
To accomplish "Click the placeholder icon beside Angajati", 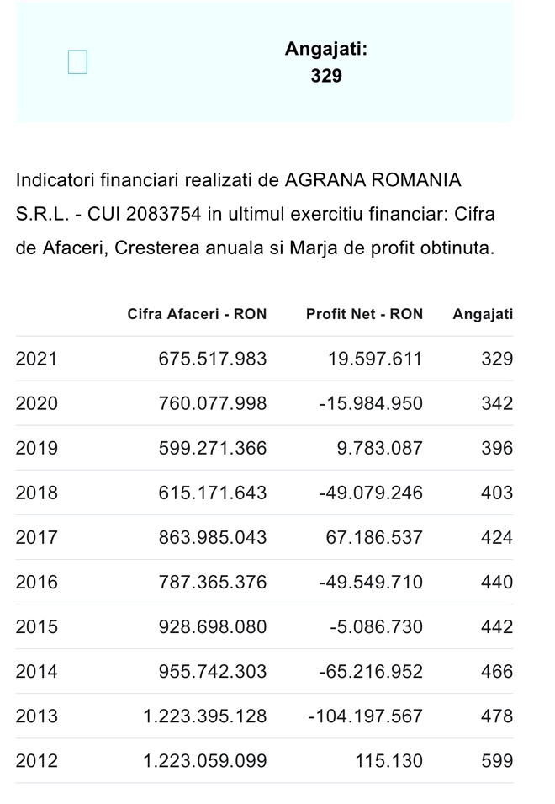I will [78, 62].
